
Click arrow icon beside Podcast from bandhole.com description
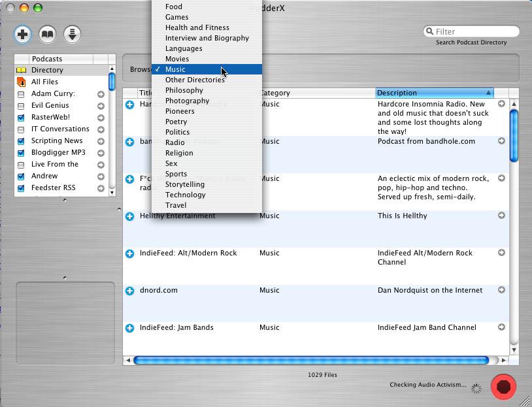click(x=501, y=141)
